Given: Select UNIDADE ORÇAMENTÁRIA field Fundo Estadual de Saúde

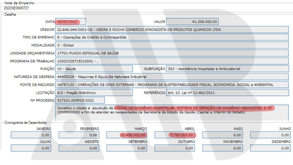Looking at the screenshot, I should click(172, 53).
